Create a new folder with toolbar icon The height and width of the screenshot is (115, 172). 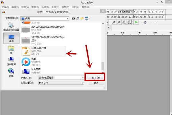click(x=82, y=18)
